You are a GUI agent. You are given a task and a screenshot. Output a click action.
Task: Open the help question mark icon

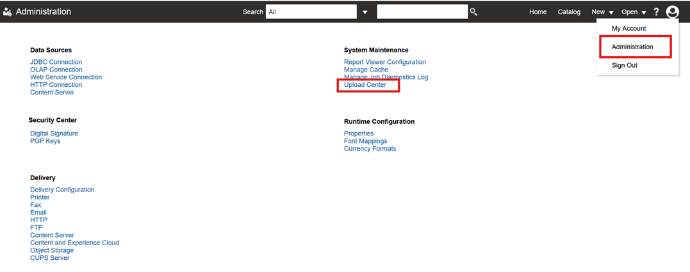(x=656, y=12)
